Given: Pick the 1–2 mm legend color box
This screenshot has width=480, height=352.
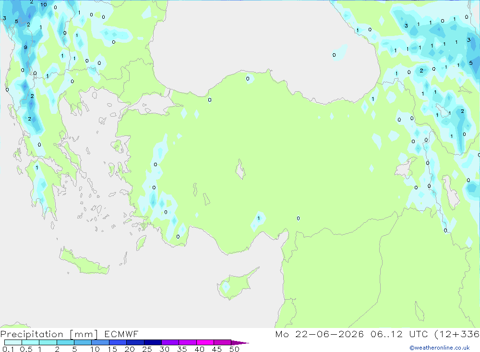Looking at the screenshot, I should click(x=48, y=342).
